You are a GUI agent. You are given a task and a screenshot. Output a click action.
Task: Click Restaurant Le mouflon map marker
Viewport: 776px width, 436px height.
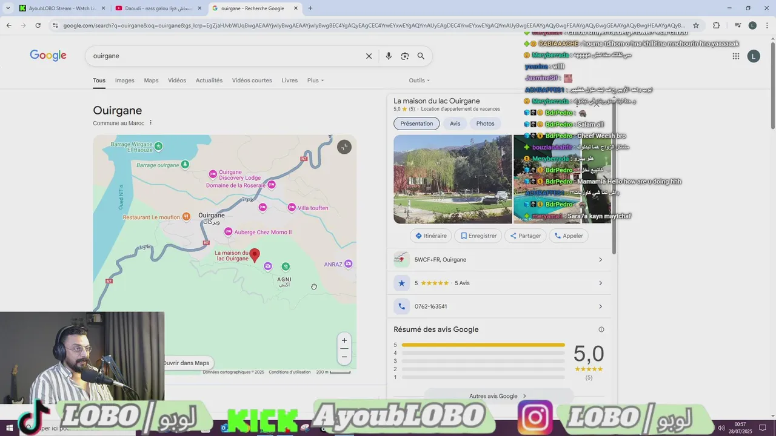[x=186, y=216]
